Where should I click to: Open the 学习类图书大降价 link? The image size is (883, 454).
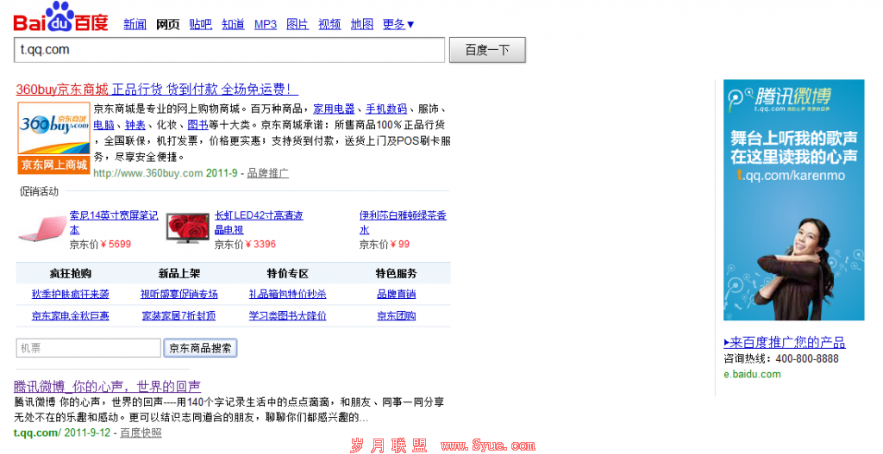tap(288, 316)
